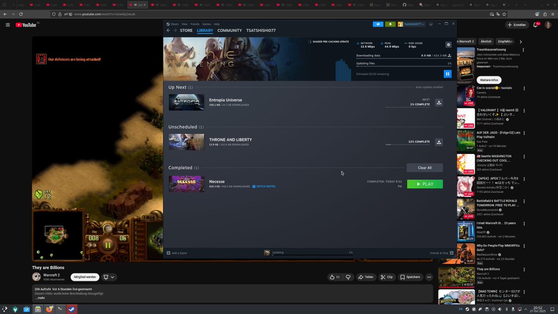Viewport: 558px width, 314px height.
Task: Bookmark page with star icon
Action: [x=505, y=14]
